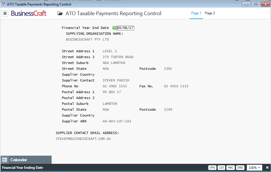Toggle the DBG status bar indicator
This screenshot has height=172, width=271.
click(x=240, y=168)
